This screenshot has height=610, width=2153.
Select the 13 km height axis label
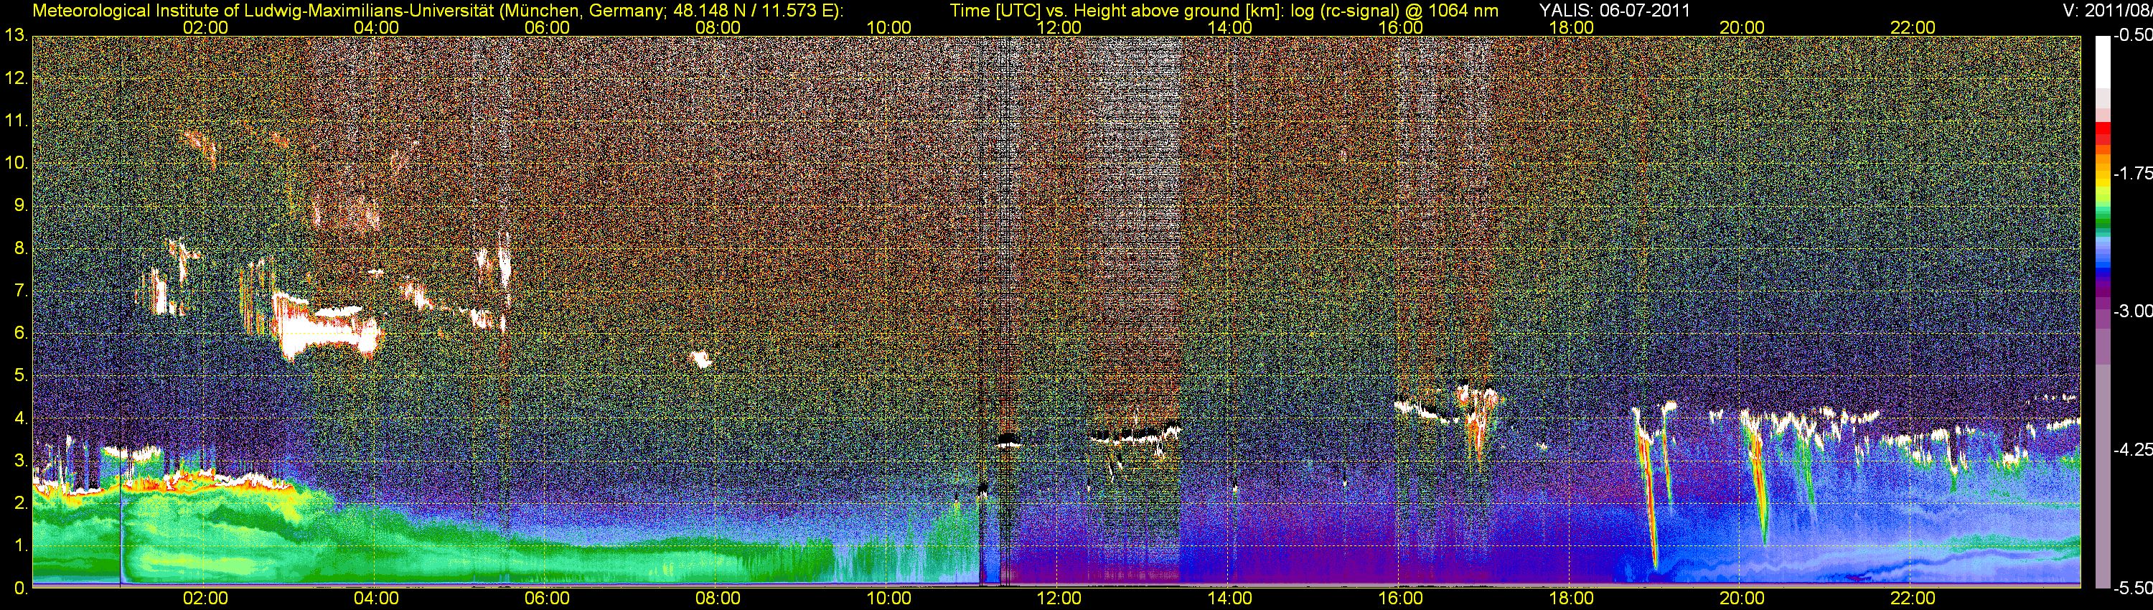15,36
